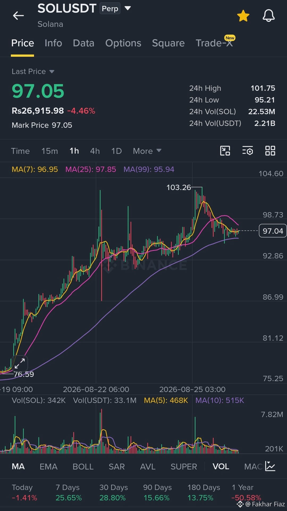This screenshot has height=511, width=287.
Task: Toggle the VOL sub-indicator
Action: tap(221, 467)
